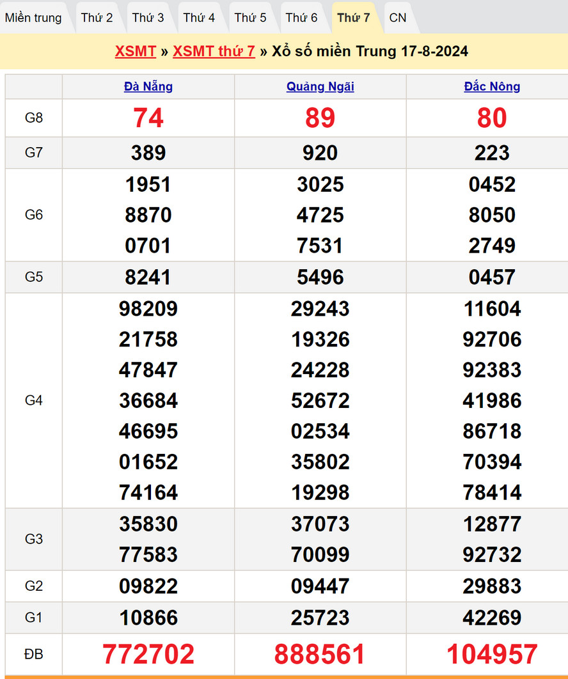Open the Đà Nẵng province link
The image size is (568, 679).
(x=148, y=87)
